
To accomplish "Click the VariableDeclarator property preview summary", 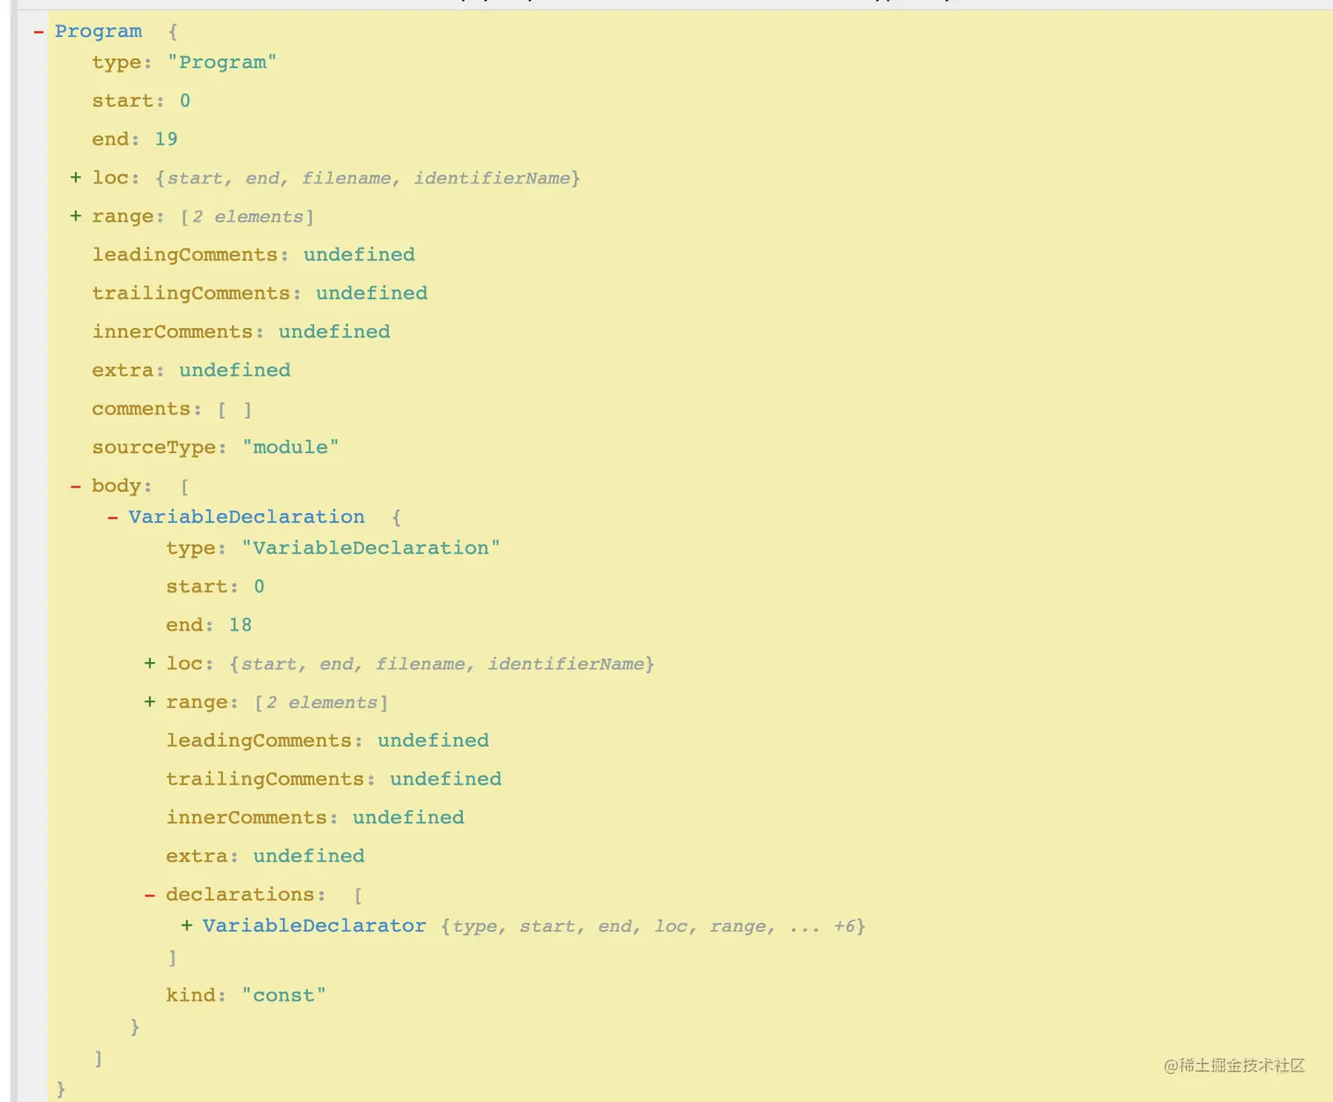I will [653, 927].
